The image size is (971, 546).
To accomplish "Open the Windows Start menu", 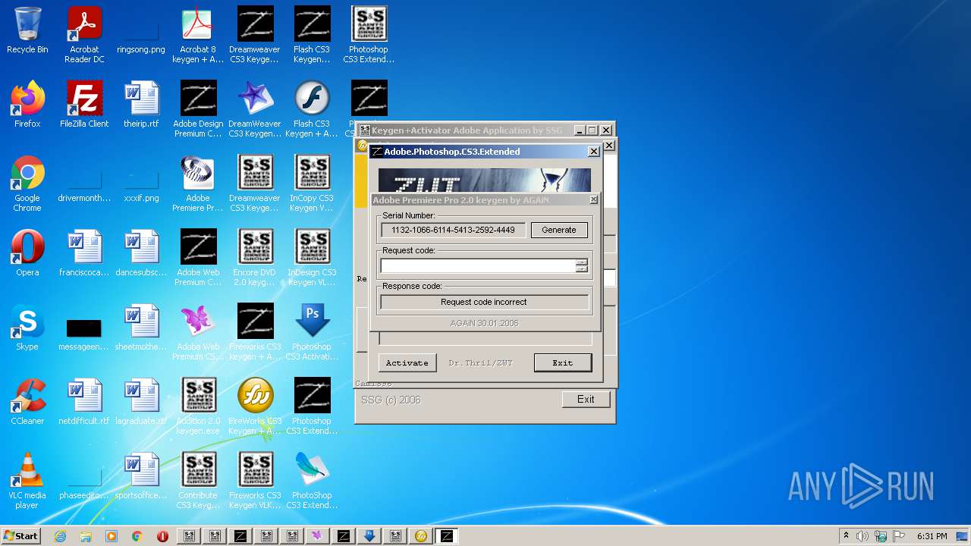I will click(21, 535).
